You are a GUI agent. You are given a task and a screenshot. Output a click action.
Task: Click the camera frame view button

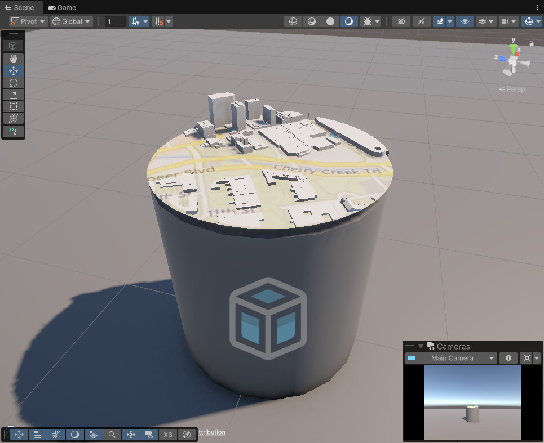[527, 358]
